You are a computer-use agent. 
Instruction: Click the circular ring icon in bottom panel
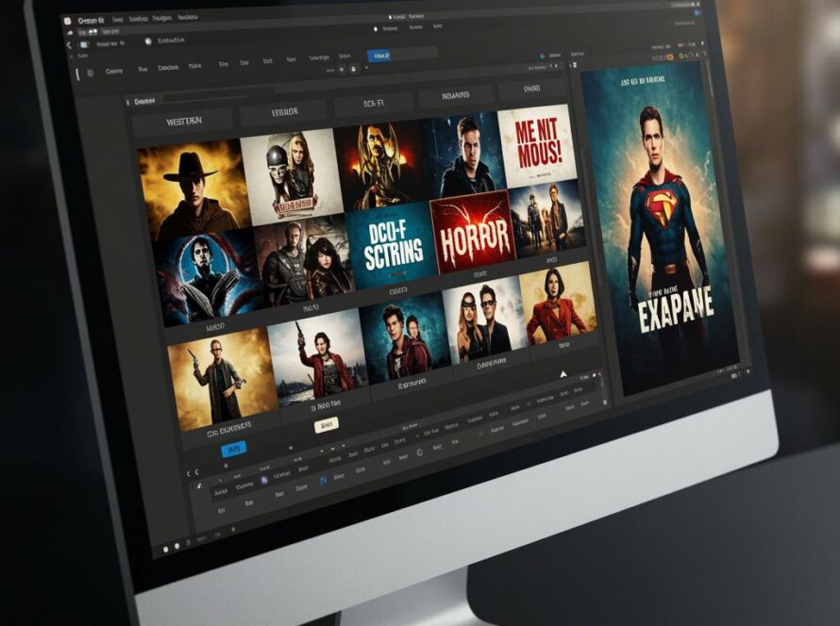420,453
